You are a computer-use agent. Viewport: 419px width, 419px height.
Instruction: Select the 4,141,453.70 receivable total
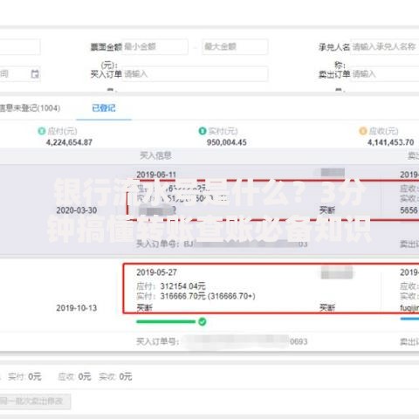[x=390, y=142]
